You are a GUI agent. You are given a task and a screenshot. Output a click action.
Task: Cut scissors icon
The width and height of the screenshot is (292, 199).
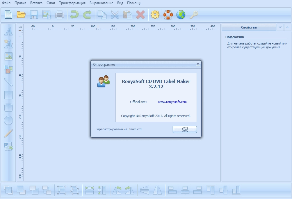pos(115,15)
